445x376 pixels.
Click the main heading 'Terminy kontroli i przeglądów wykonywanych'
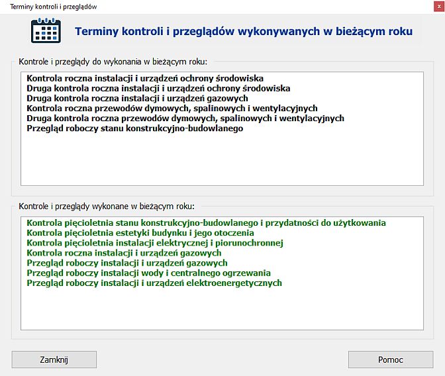244,31
